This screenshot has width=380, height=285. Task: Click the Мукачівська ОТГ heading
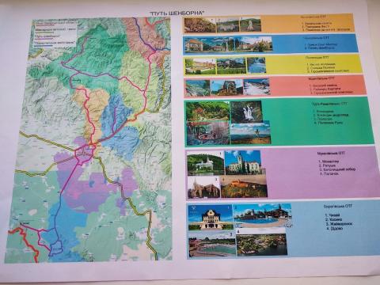click(331, 153)
